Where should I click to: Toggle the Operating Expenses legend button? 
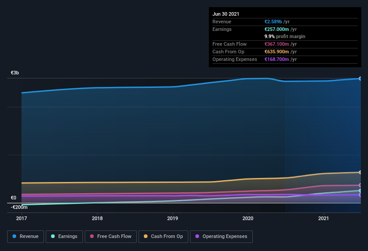coord(221,237)
